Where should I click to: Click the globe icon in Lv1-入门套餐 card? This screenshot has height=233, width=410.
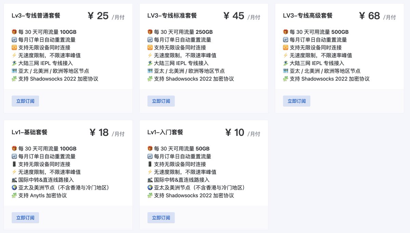pyautogui.click(x=150, y=188)
